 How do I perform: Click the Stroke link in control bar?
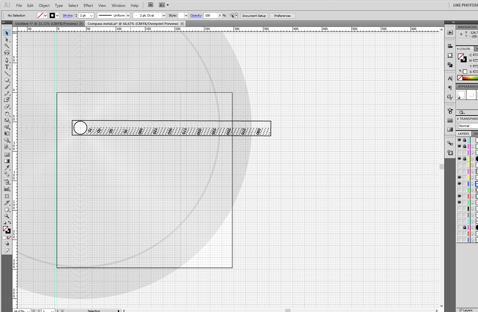pos(68,15)
